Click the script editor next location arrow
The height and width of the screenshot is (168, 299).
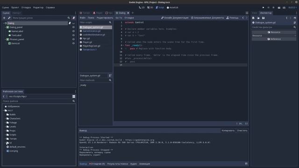click(x=247, y=18)
